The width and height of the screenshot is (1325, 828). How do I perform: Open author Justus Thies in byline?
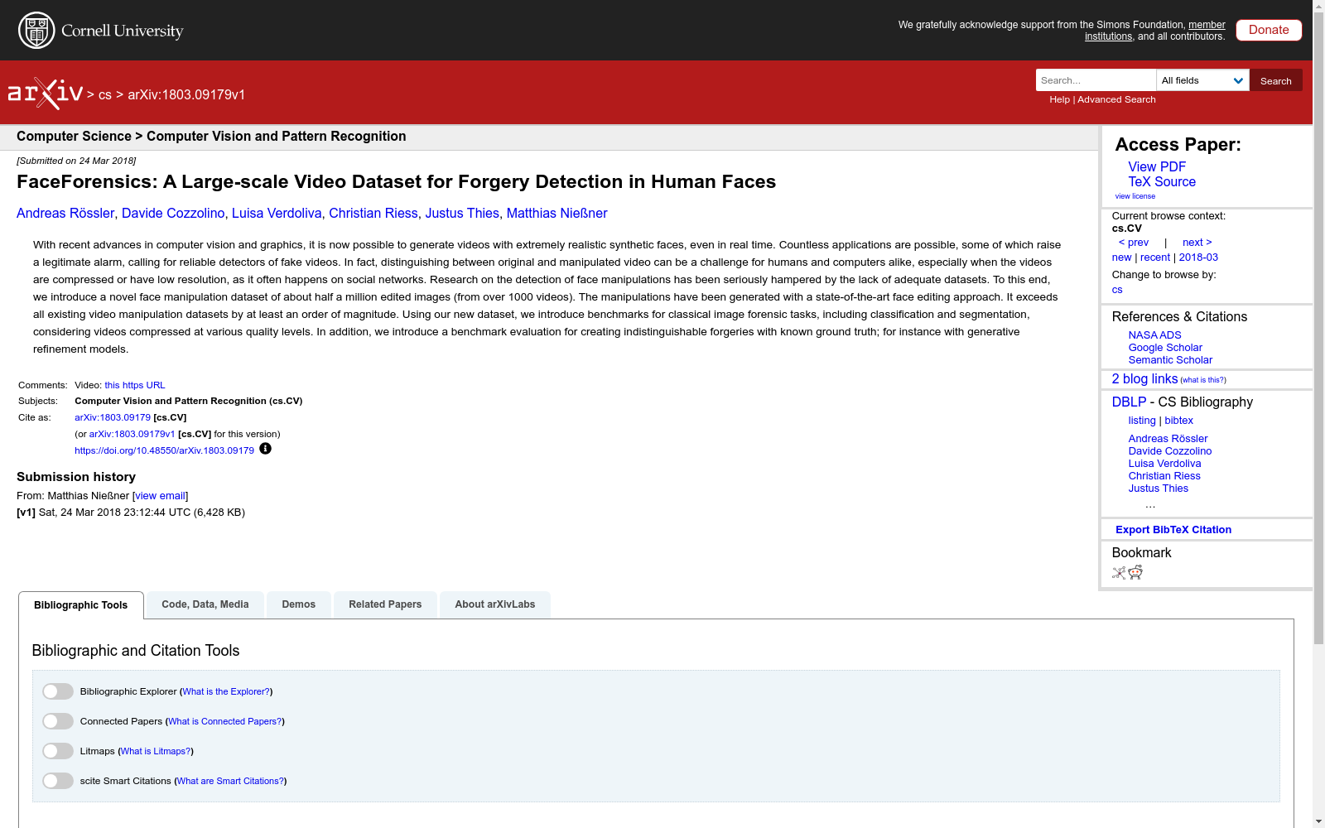tap(462, 214)
